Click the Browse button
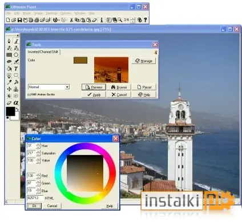242x222 pixels. click(119, 87)
